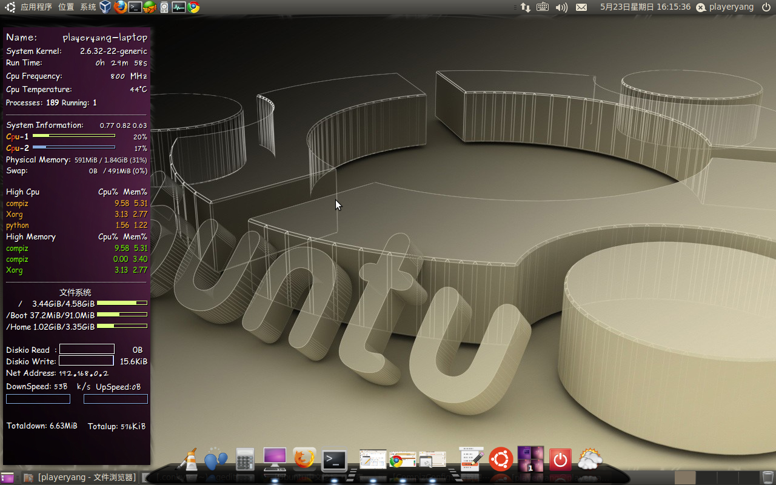The width and height of the screenshot is (776, 485).
Task: Click the Cpu Temperature 44°C value
Action: pyautogui.click(x=138, y=89)
